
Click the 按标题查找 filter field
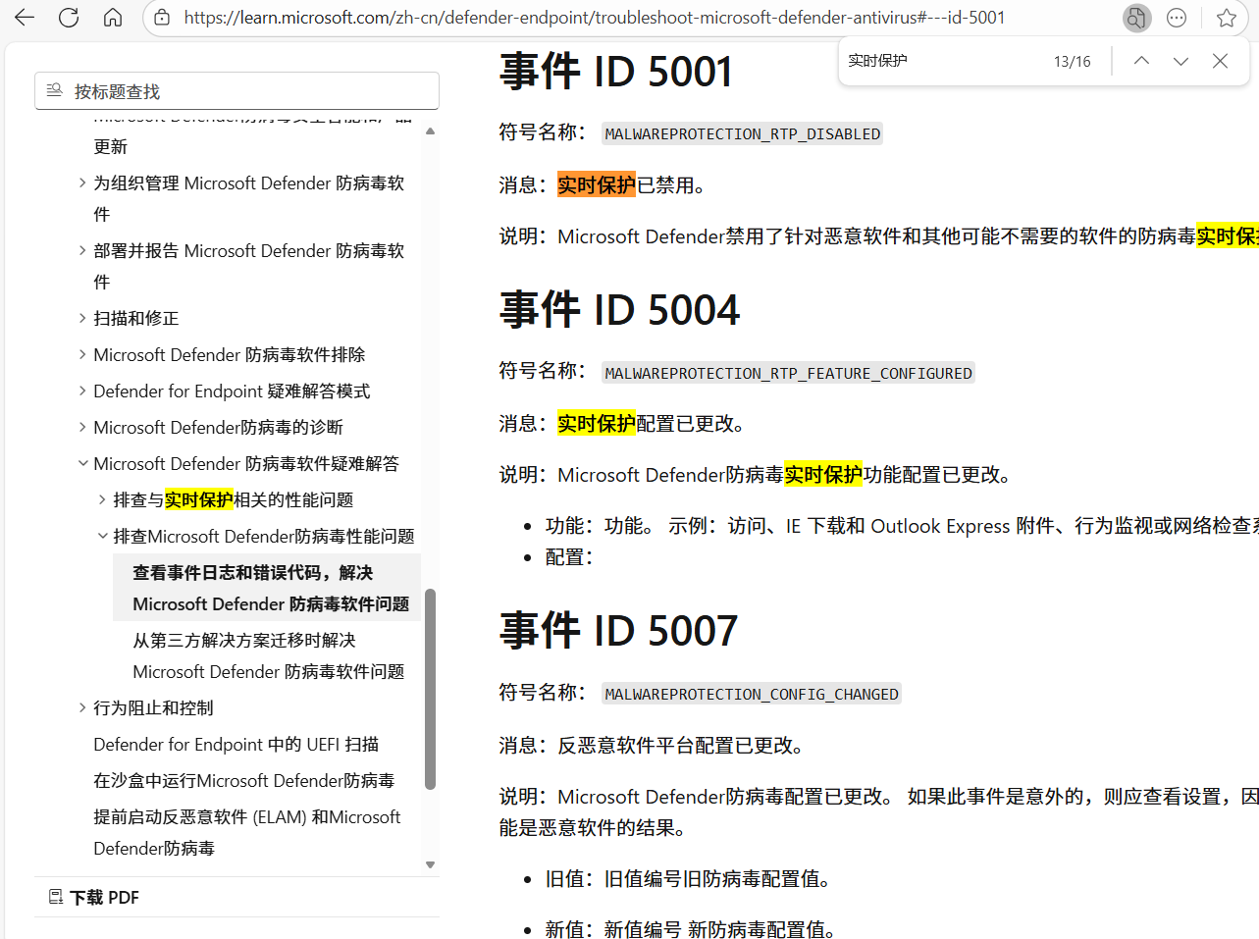pos(236,91)
